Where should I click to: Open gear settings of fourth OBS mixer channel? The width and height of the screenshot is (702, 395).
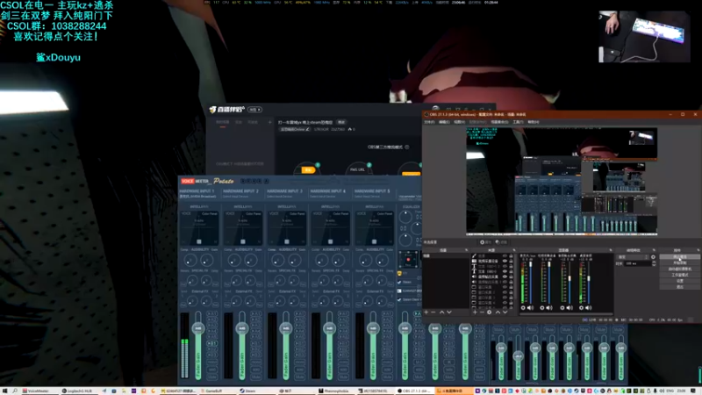tap(581, 308)
